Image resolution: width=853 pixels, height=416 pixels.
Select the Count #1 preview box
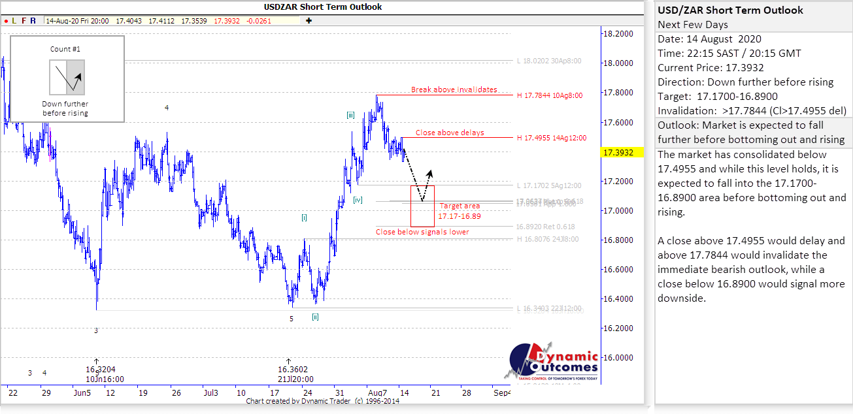(67, 79)
